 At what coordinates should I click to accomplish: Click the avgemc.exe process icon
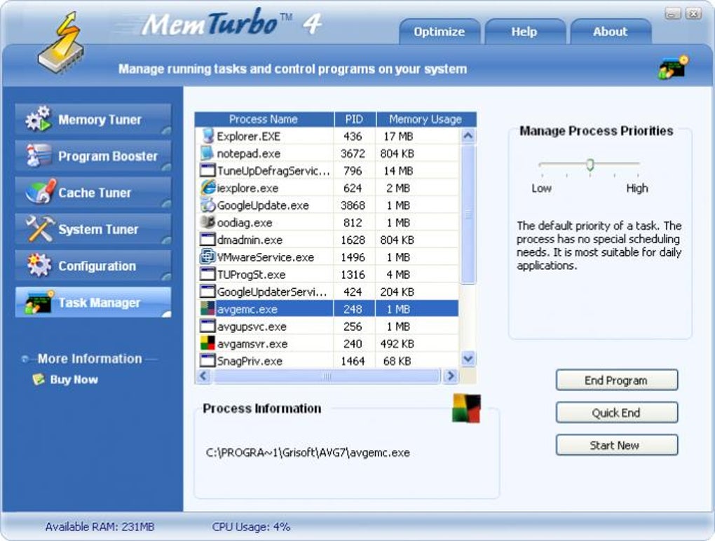click(x=207, y=309)
